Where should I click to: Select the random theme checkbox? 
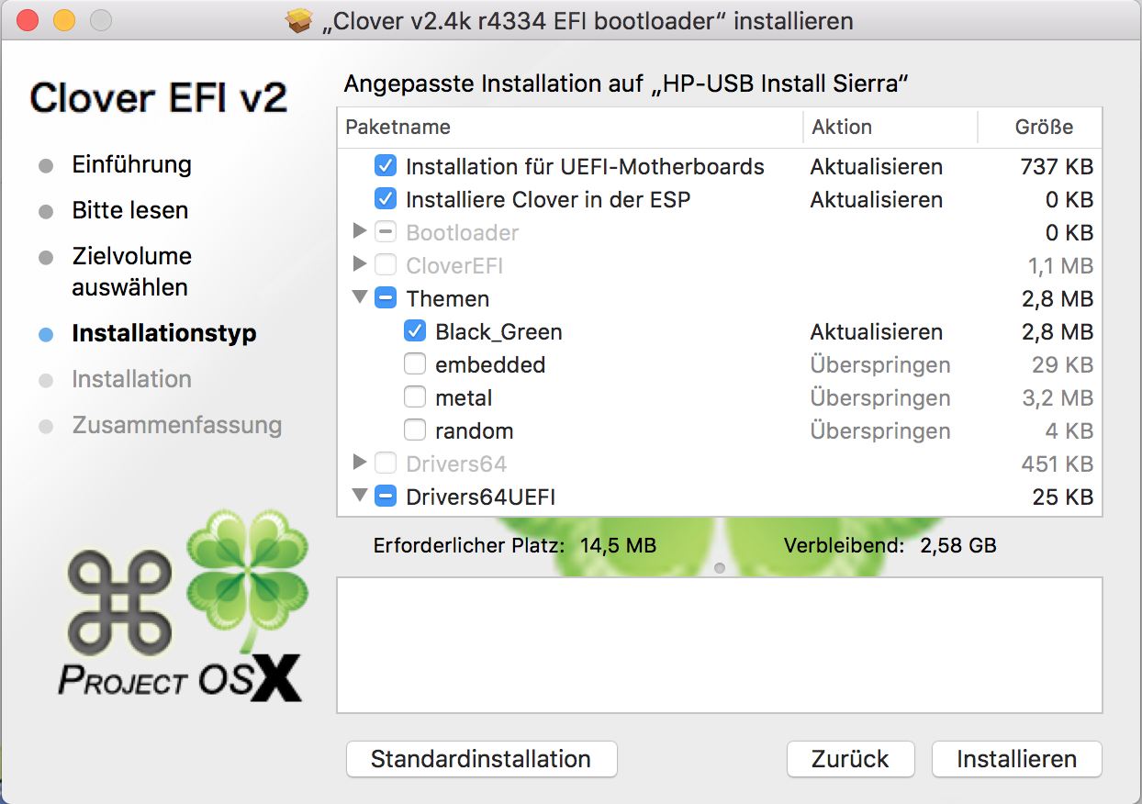point(415,431)
